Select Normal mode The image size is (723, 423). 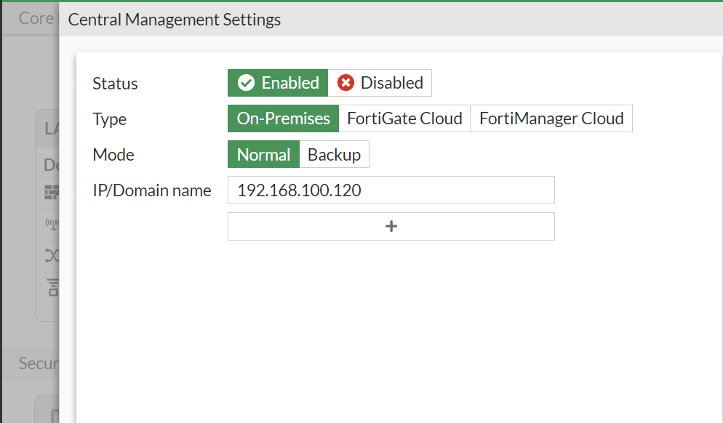click(263, 154)
